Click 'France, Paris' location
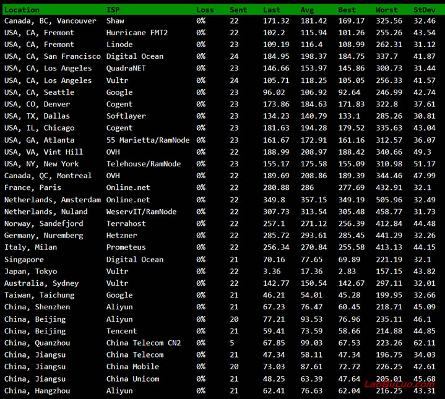This screenshot has width=445, height=399. pos(33,187)
